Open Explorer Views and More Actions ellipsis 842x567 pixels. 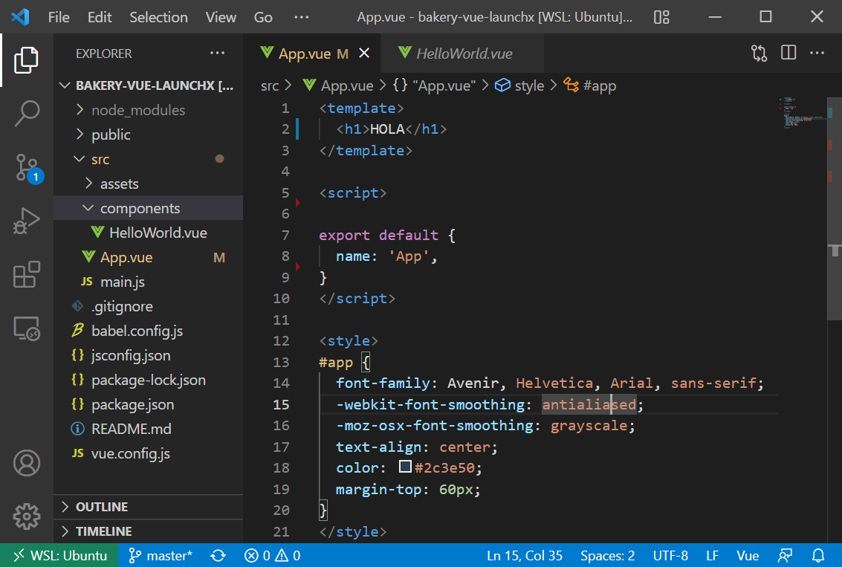coord(217,54)
